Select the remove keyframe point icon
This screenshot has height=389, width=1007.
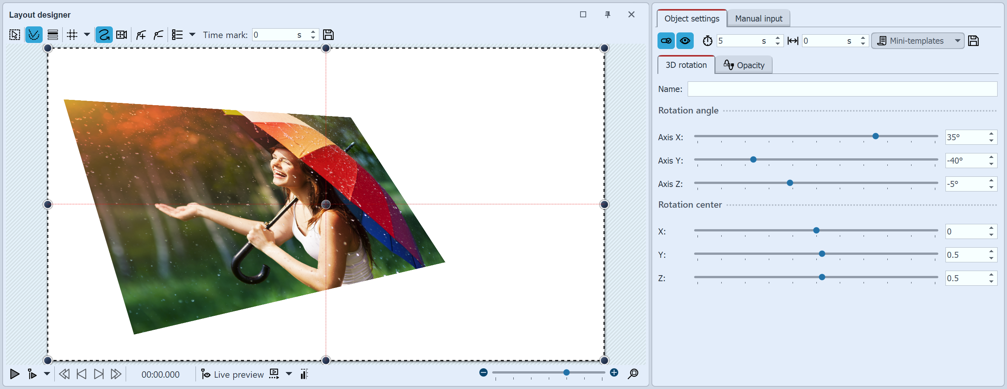pyautogui.click(x=158, y=35)
